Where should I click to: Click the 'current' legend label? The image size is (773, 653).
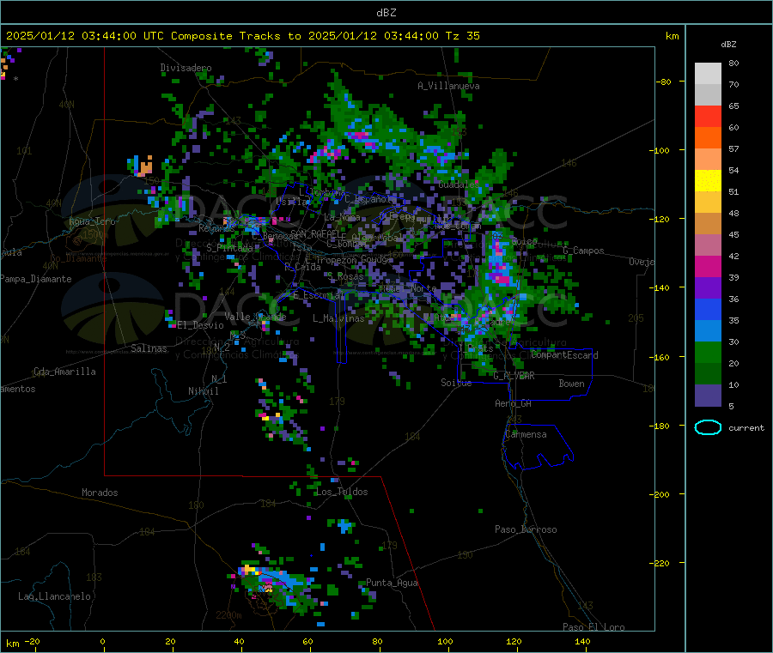click(x=746, y=428)
